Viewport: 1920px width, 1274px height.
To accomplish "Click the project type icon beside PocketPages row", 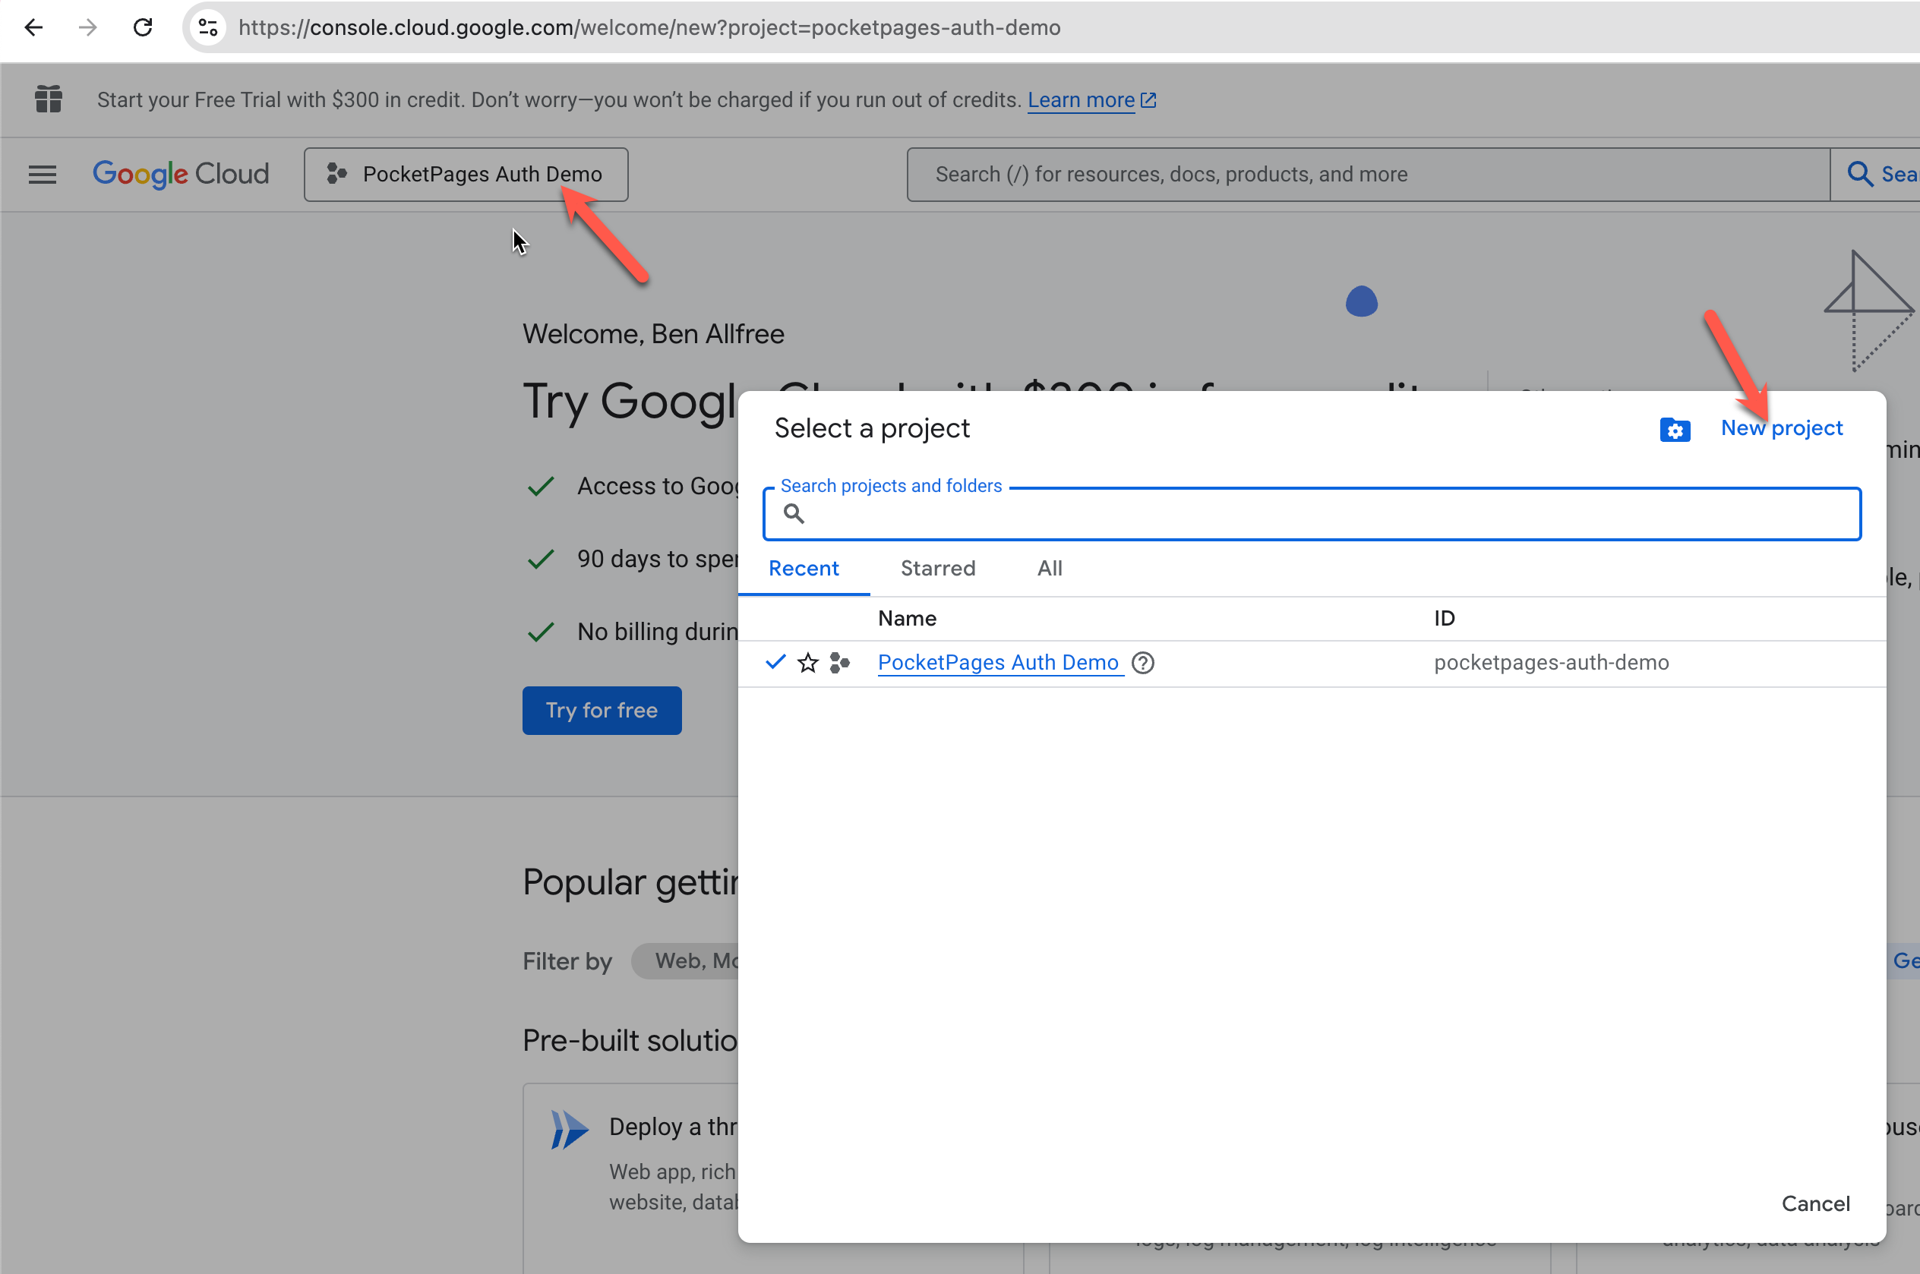I will (x=839, y=663).
